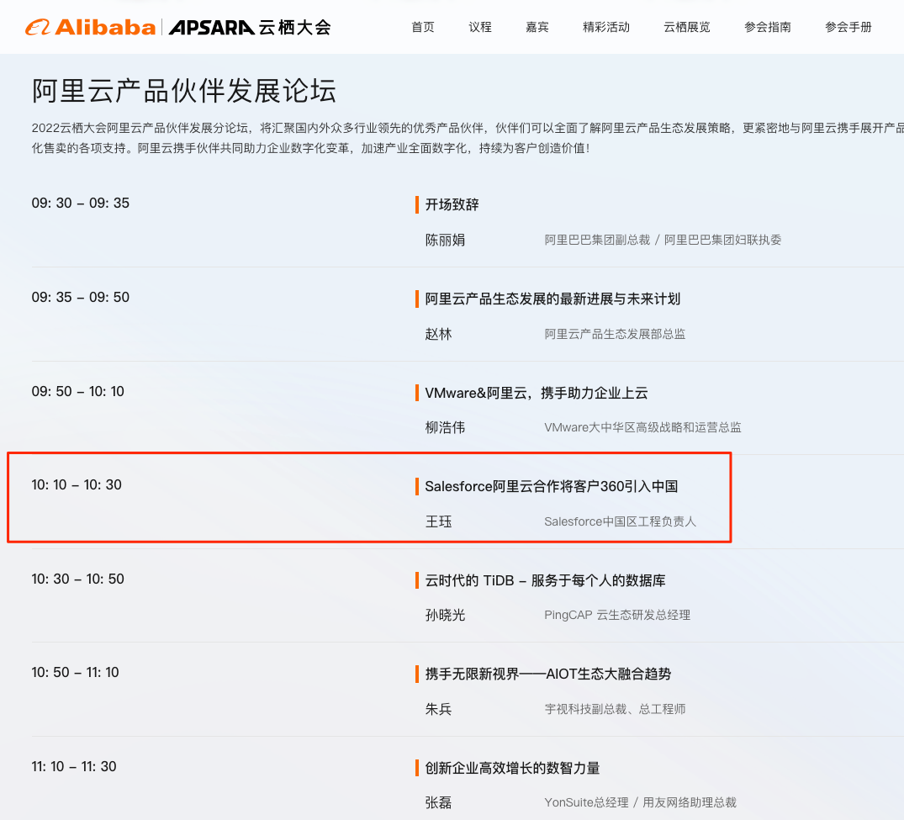Select the 09: 30 – 09: 35 time slot

click(80, 203)
